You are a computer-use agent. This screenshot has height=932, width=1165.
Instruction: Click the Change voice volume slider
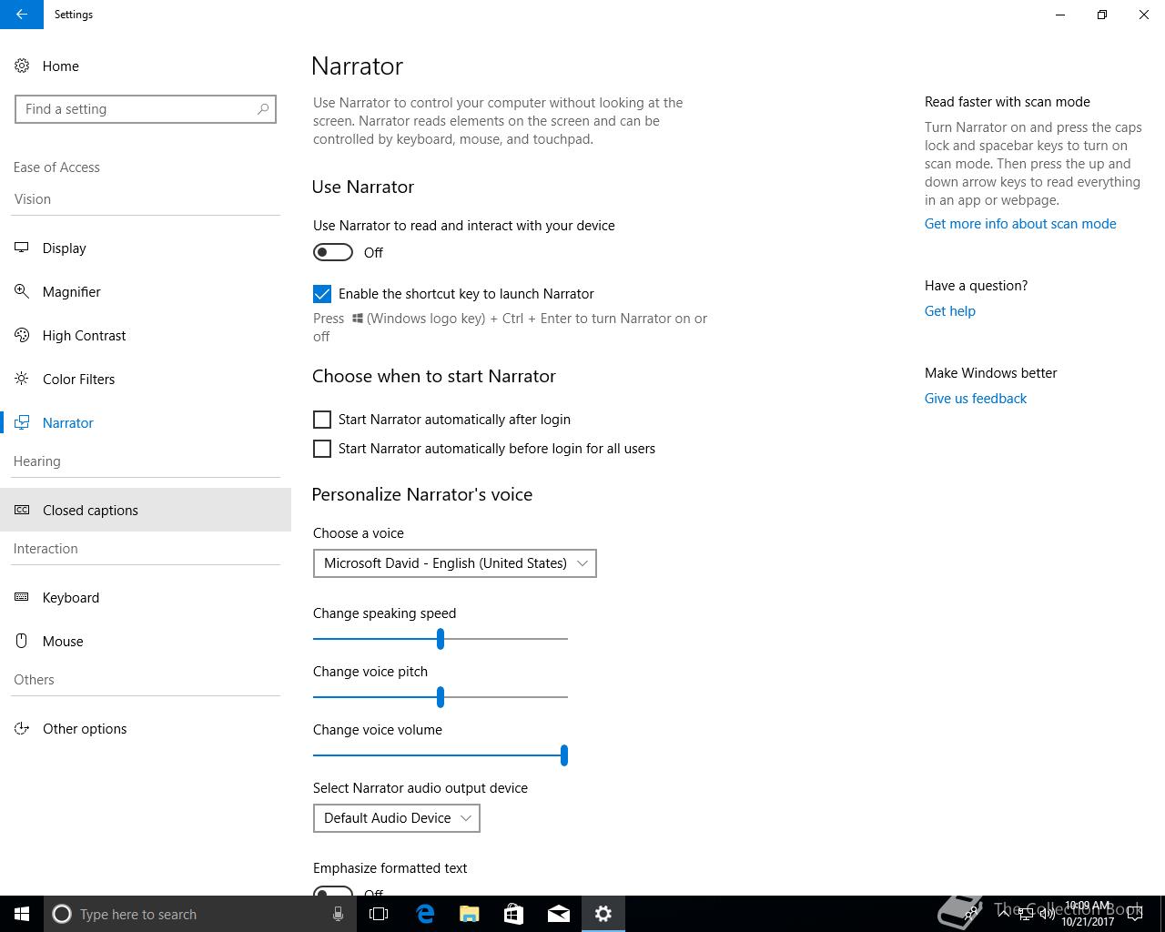pos(441,755)
